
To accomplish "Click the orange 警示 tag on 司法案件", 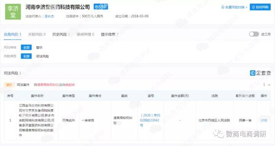I will tap(9, 85).
